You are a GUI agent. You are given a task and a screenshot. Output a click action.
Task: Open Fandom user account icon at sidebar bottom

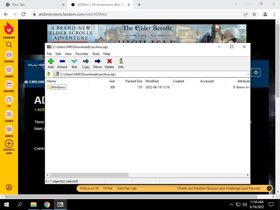click(x=9, y=187)
